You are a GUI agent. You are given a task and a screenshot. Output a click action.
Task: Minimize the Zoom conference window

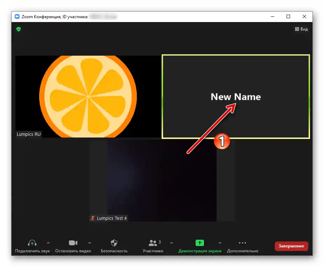(x=273, y=16)
